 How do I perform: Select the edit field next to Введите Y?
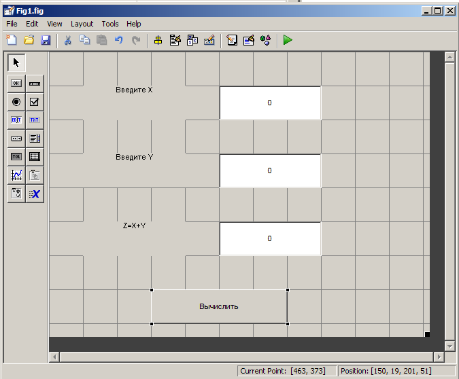pyautogui.click(x=270, y=170)
